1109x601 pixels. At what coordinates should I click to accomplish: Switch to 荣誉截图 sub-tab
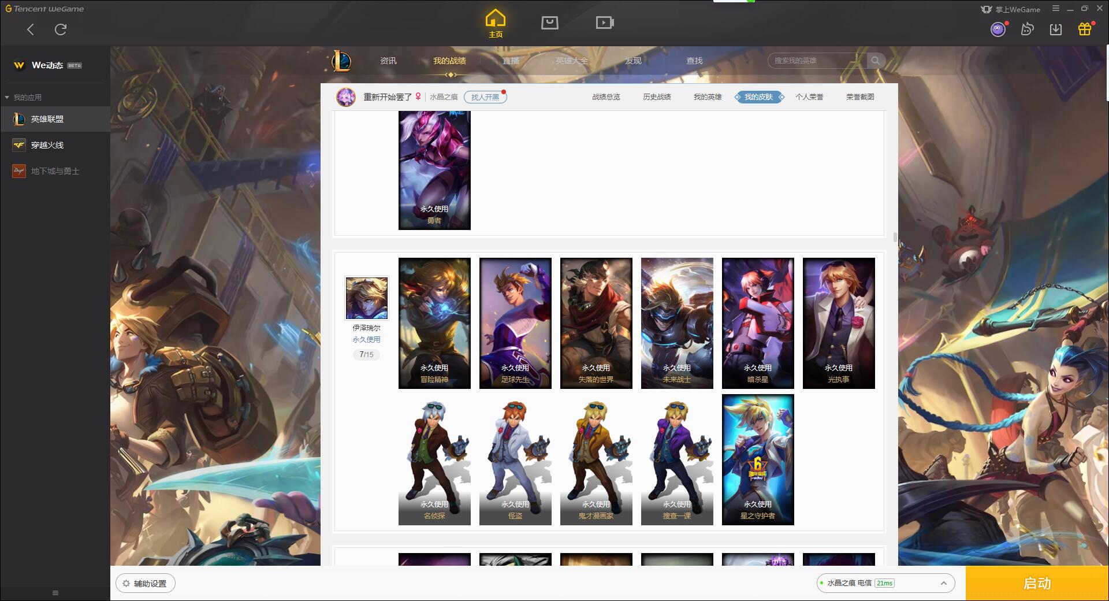(x=860, y=97)
